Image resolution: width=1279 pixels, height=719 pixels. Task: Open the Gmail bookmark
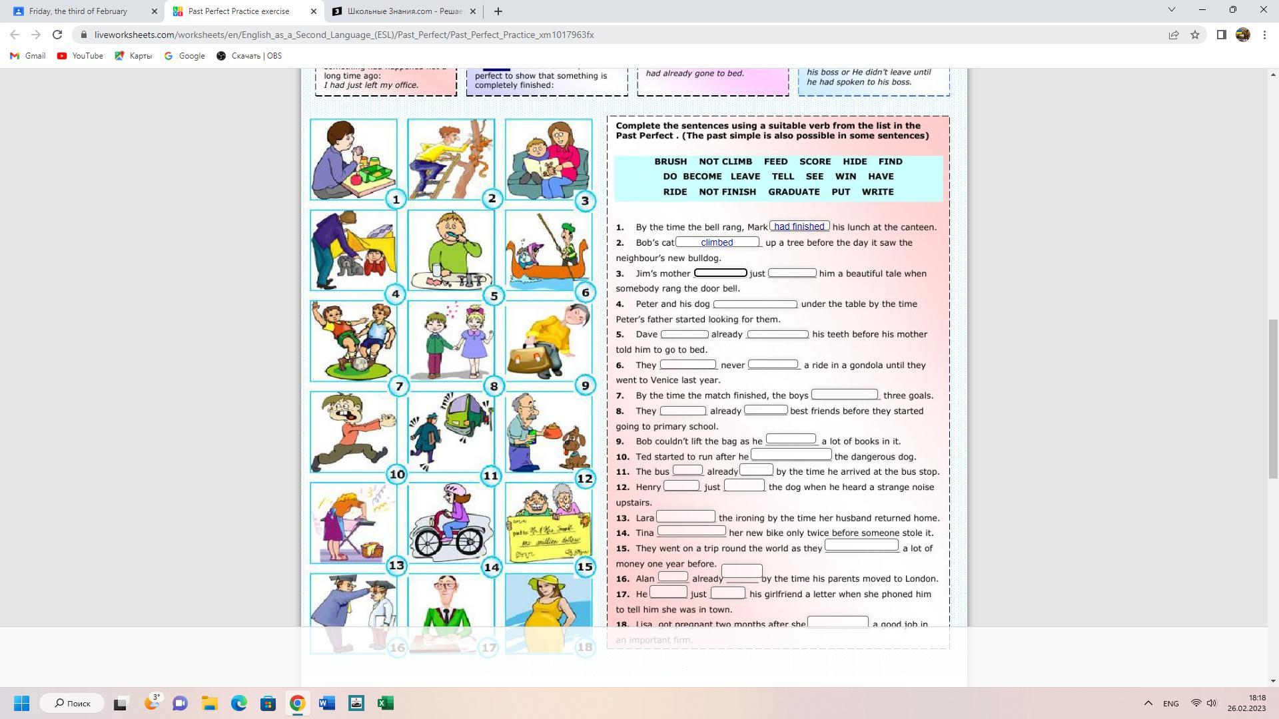pyautogui.click(x=28, y=56)
